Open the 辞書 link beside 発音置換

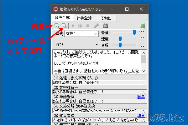[141, 116]
